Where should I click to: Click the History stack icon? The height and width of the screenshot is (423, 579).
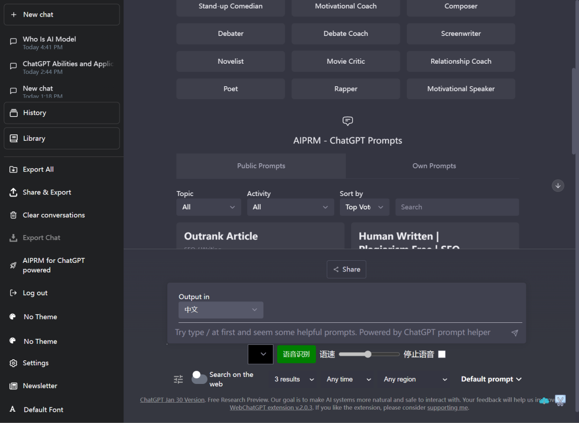[13, 113]
